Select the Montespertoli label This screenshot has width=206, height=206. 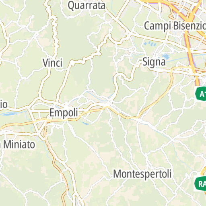[142, 174]
